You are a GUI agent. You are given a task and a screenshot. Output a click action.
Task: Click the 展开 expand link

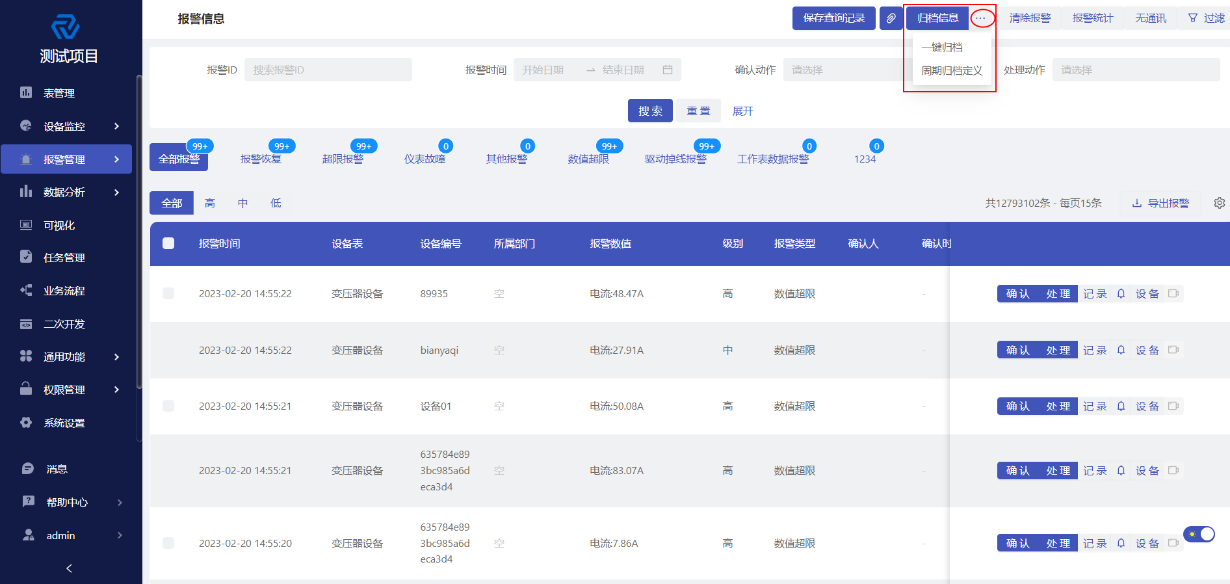pyautogui.click(x=742, y=111)
